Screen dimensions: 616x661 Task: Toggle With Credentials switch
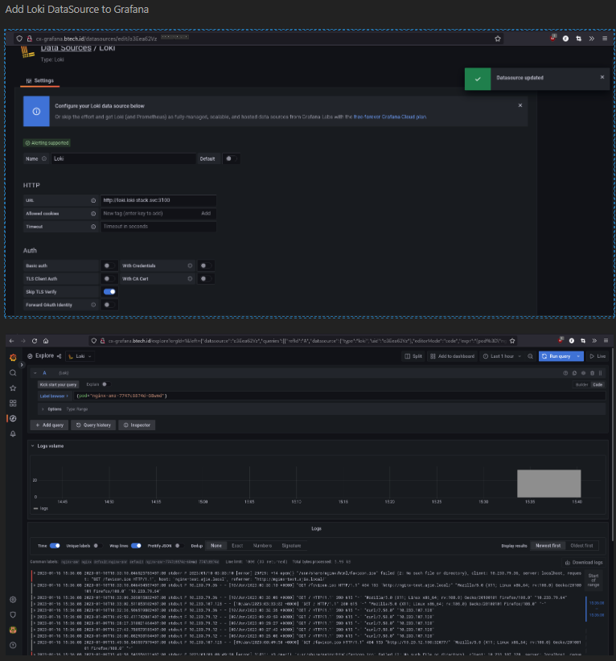(x=206, y=265)
